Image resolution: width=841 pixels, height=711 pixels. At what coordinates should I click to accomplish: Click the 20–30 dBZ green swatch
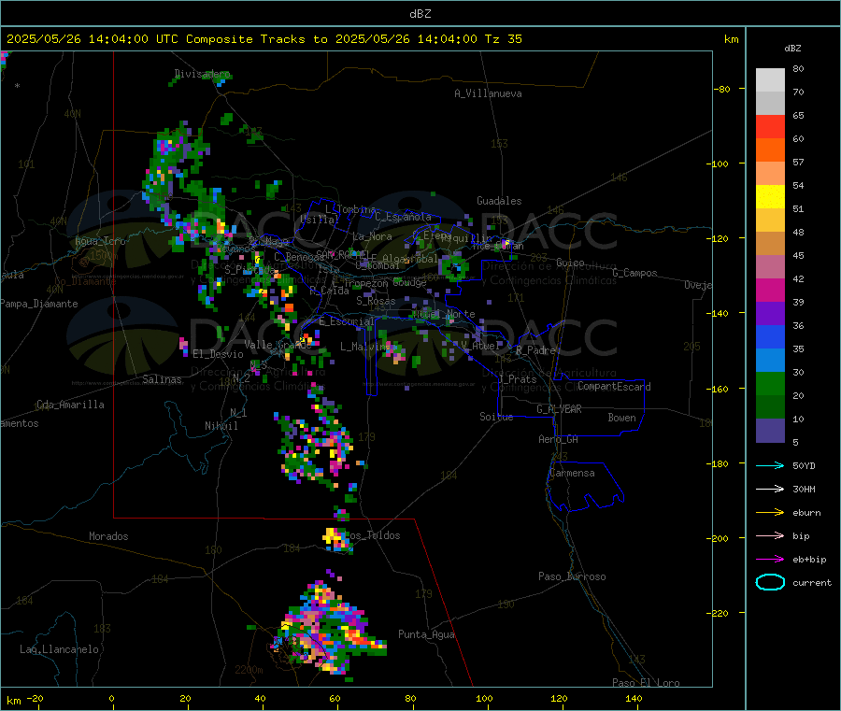(x=770, y=383)
